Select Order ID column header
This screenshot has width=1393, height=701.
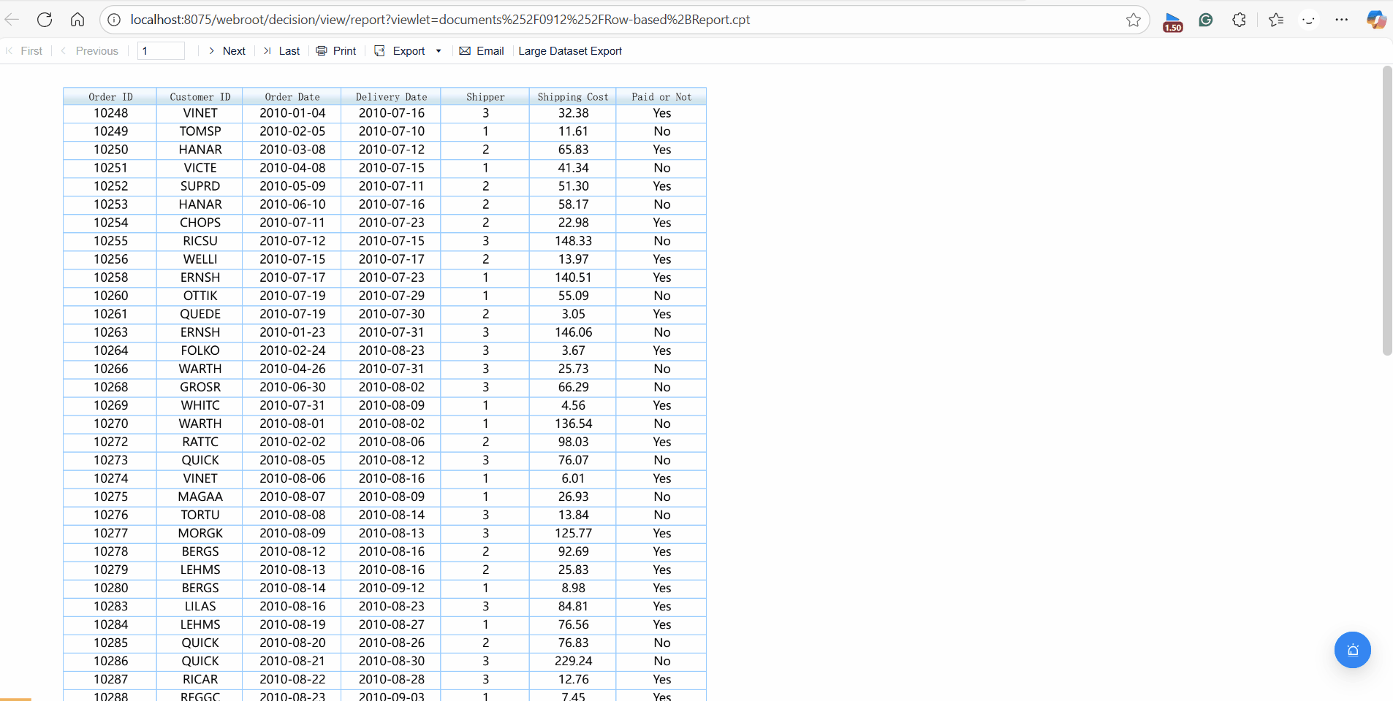click(x=110, y=96)
